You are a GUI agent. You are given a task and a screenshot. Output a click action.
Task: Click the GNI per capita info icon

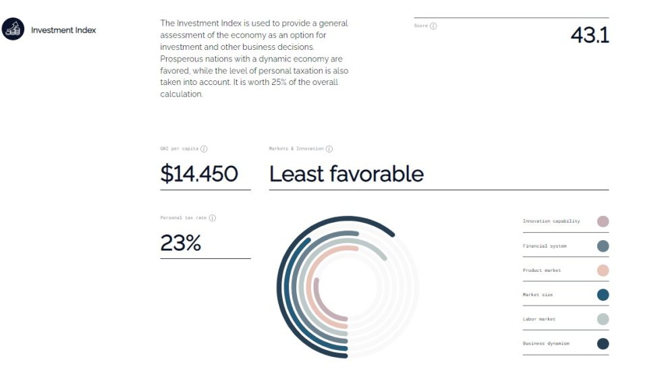click(204, 148)
